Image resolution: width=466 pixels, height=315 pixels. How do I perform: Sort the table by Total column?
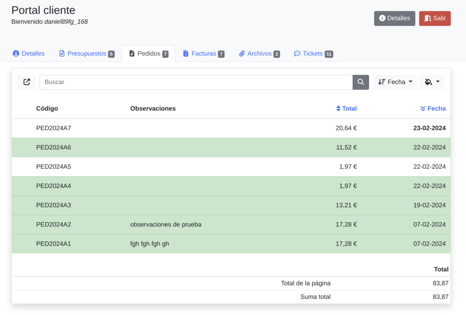click(x=346, y=108)
